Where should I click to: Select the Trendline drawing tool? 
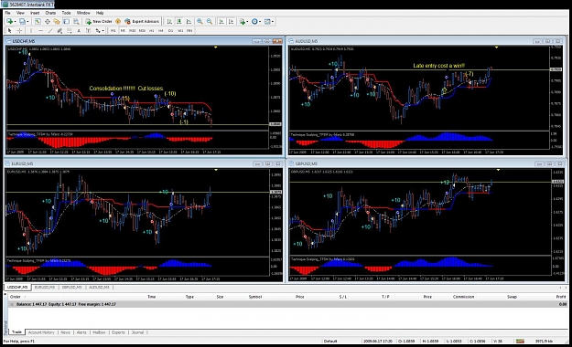click(x=50, y=31)
